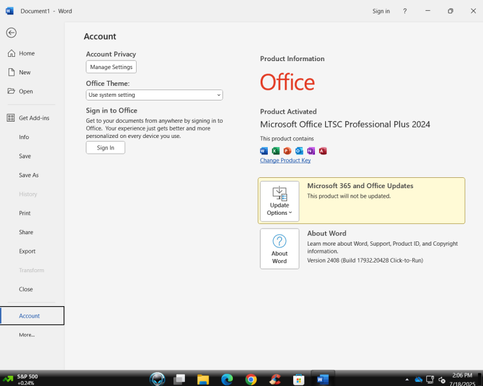Open the Export page
The height and width of the screenshot is (386, 483).
click(x=27, y=251)
